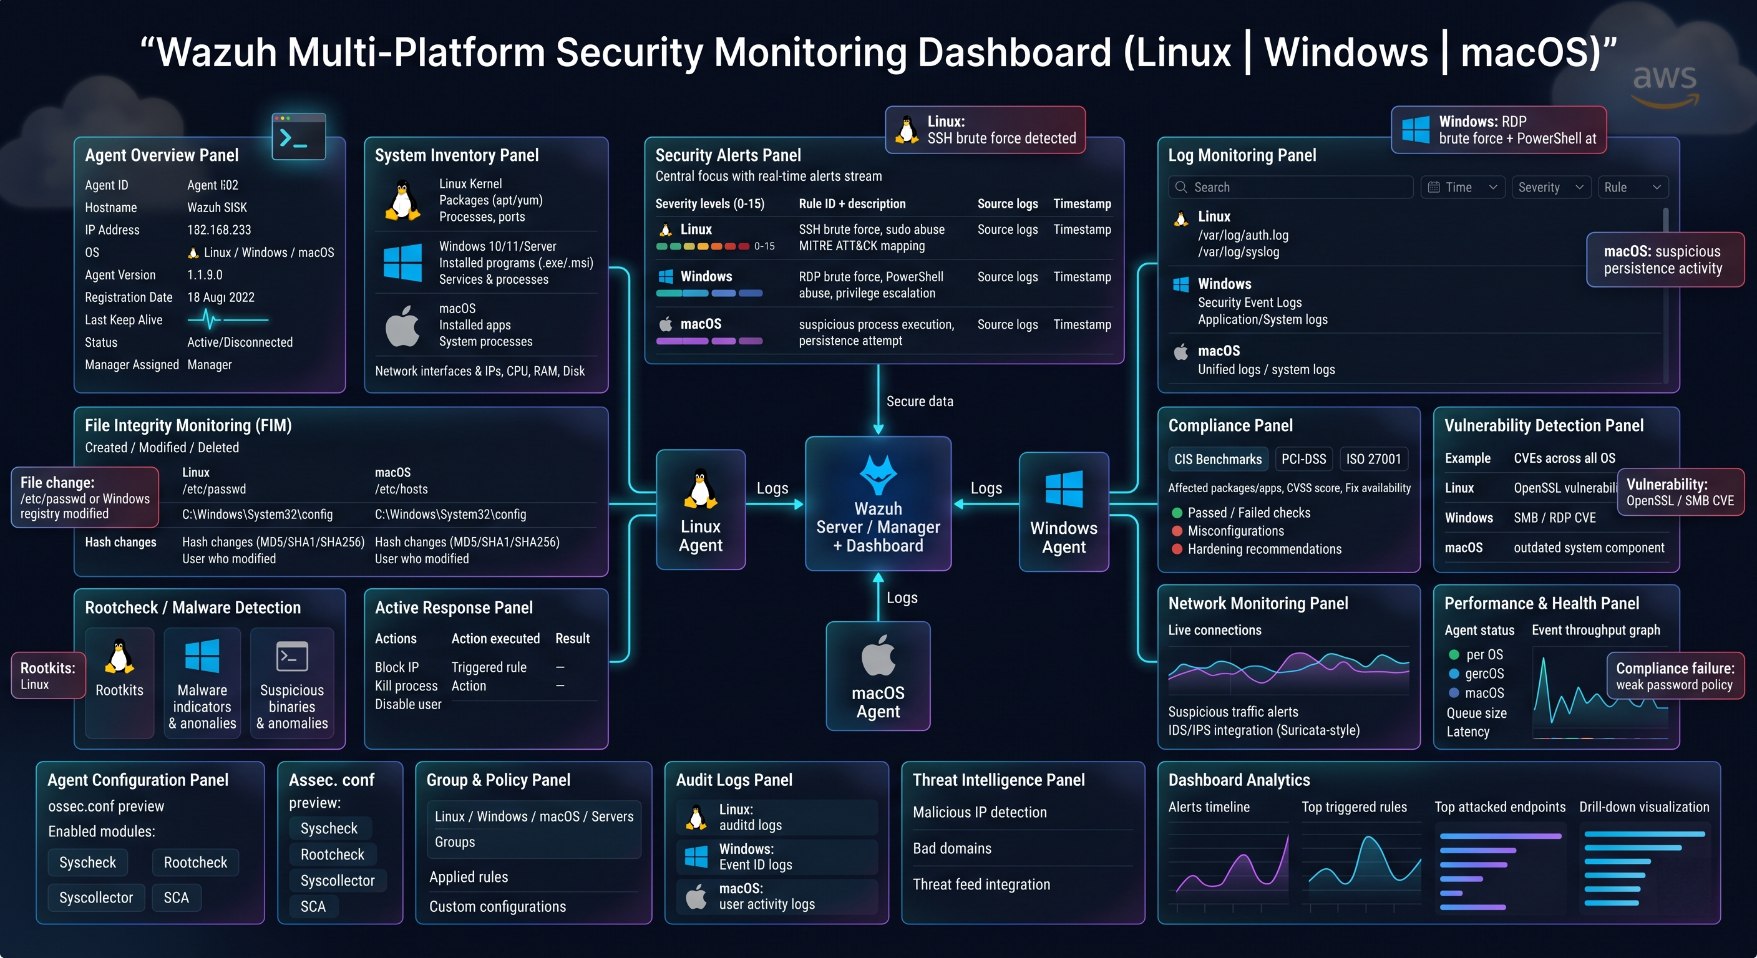Toggle the Syscheck module in Agent Configuration

click(x=88, y=863)
